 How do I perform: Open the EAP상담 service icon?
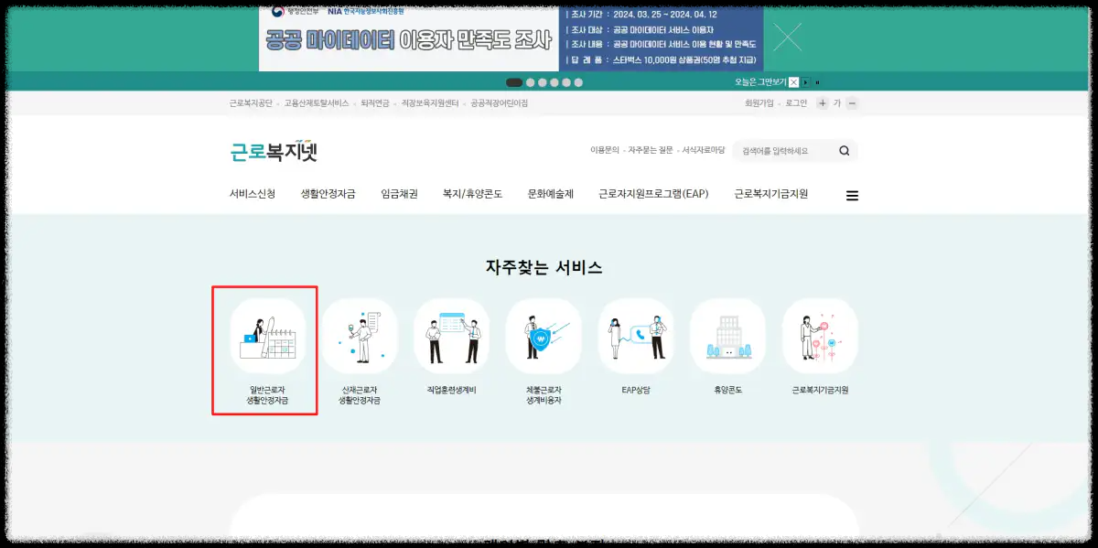coord(636,336)
